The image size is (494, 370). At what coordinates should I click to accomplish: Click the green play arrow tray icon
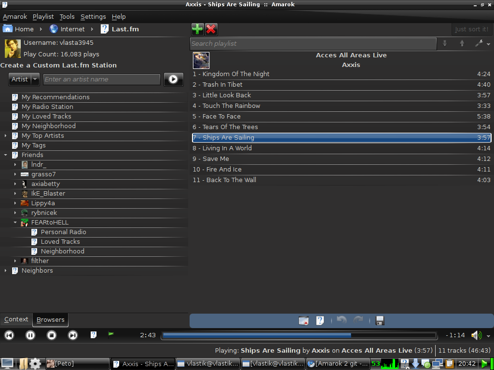pyautogui.click(x=485, y=364)
